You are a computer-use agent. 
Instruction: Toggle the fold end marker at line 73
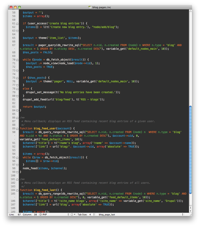point(17,71)
